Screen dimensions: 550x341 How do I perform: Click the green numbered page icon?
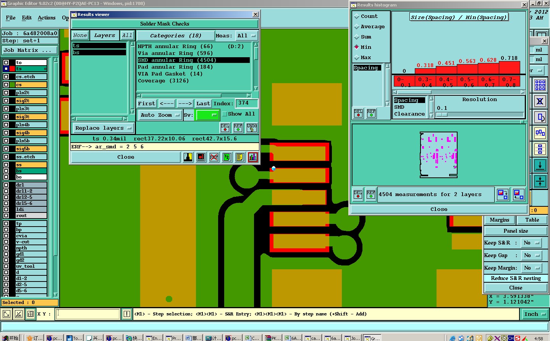[x=227, y=157]
